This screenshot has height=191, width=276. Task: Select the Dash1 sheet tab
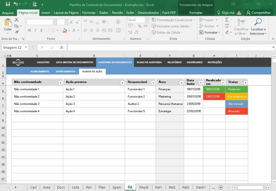click(201, 187)
